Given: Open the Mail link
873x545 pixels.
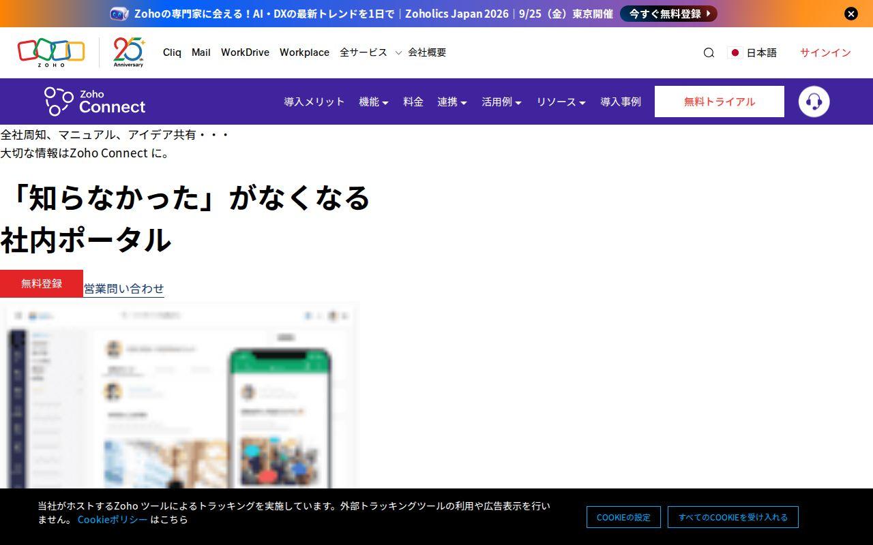Looking at the screenshot, I should tap(201, 52).
